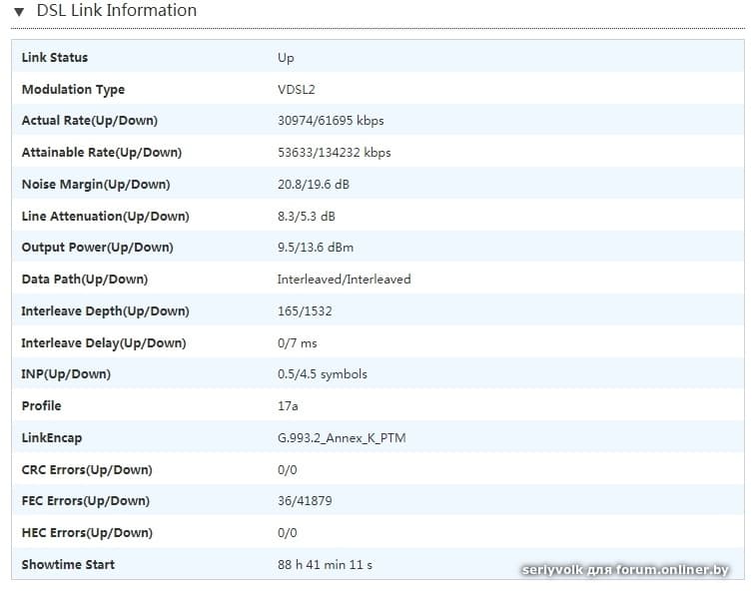Select the Interleave Depth value 165/1532
This screenshot has height=593, width=752.
[305, 311]
